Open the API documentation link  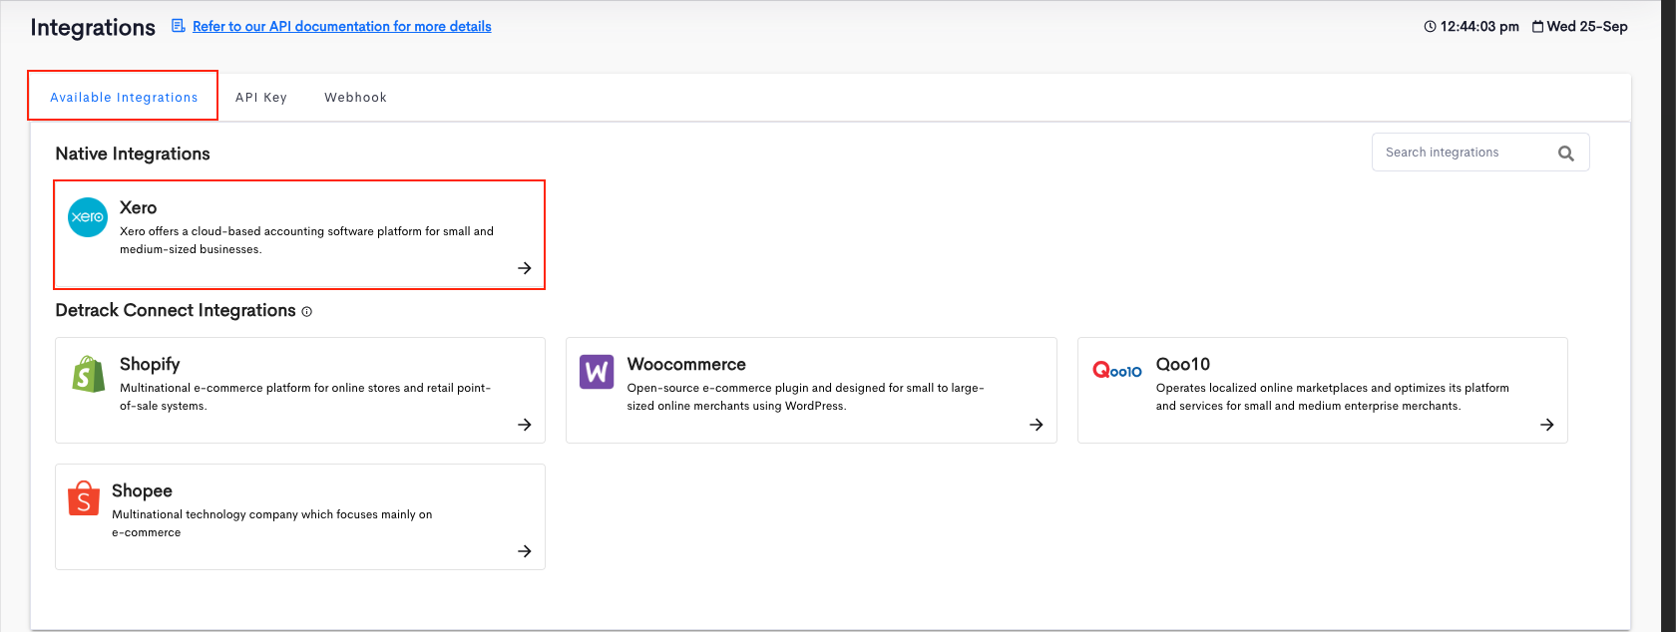341,27
